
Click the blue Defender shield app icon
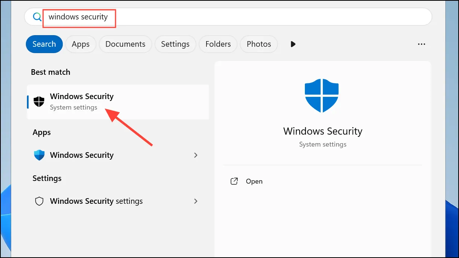pyautogui.click(x=39, y=155)
